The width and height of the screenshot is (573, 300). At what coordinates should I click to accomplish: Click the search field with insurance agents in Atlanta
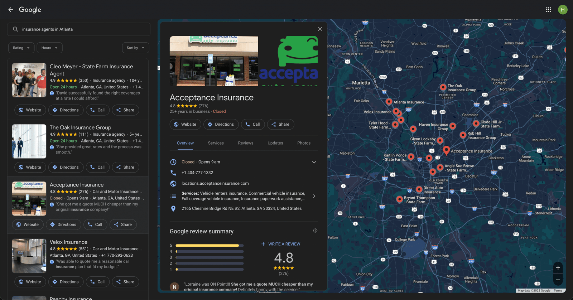point(79,29)
